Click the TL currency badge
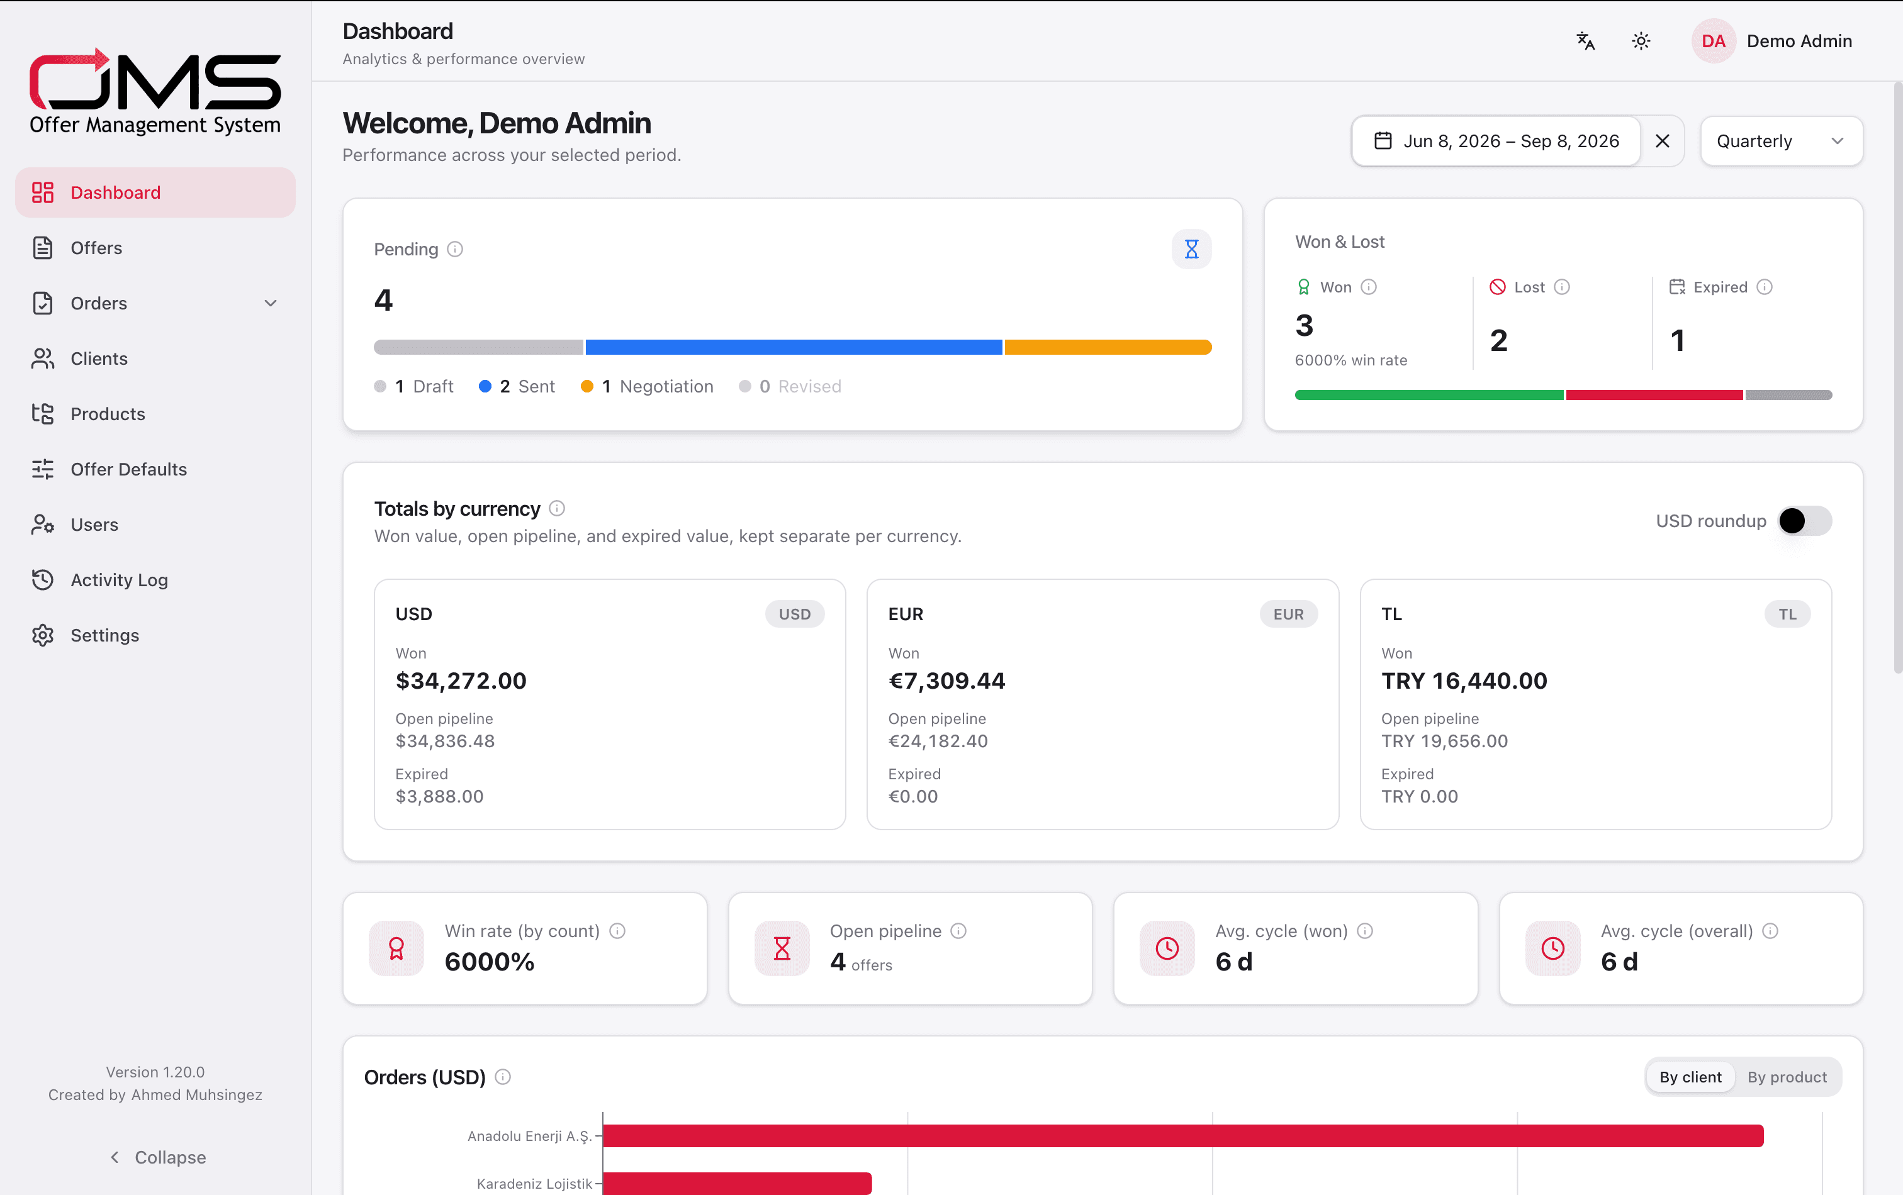The image size is (1903, 1195). (x=1788, y=614)
